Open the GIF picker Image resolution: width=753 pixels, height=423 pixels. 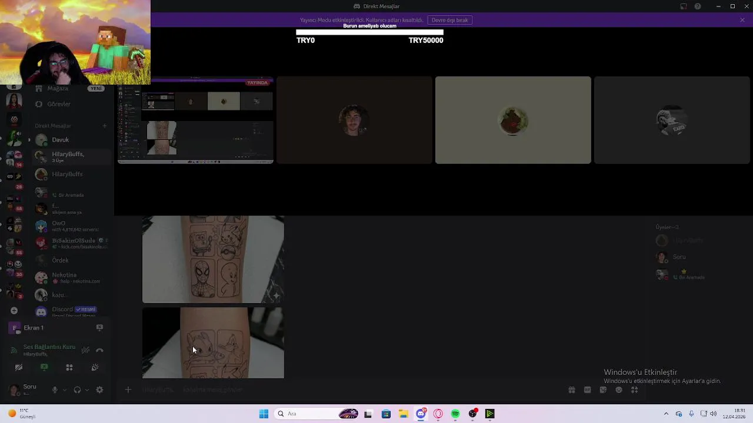click(587, 390)
